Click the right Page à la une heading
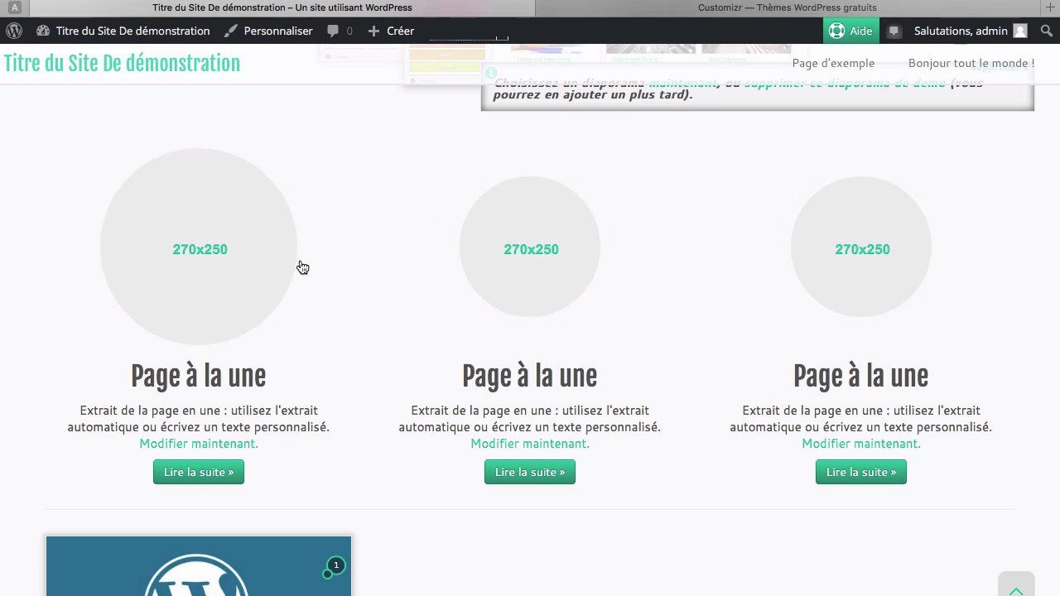 click(x=861, y=376)
